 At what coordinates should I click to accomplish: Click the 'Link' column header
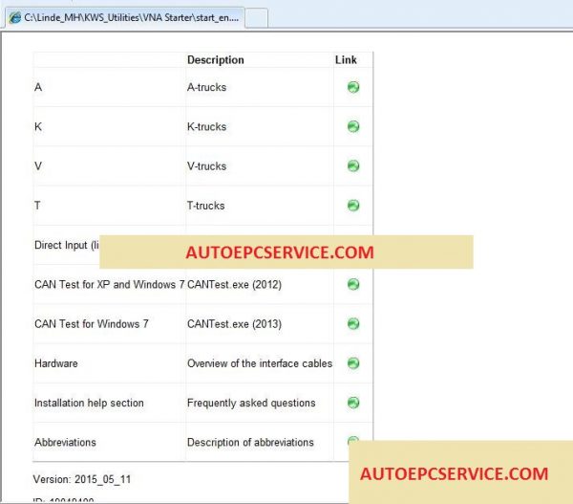click(346, 60)
